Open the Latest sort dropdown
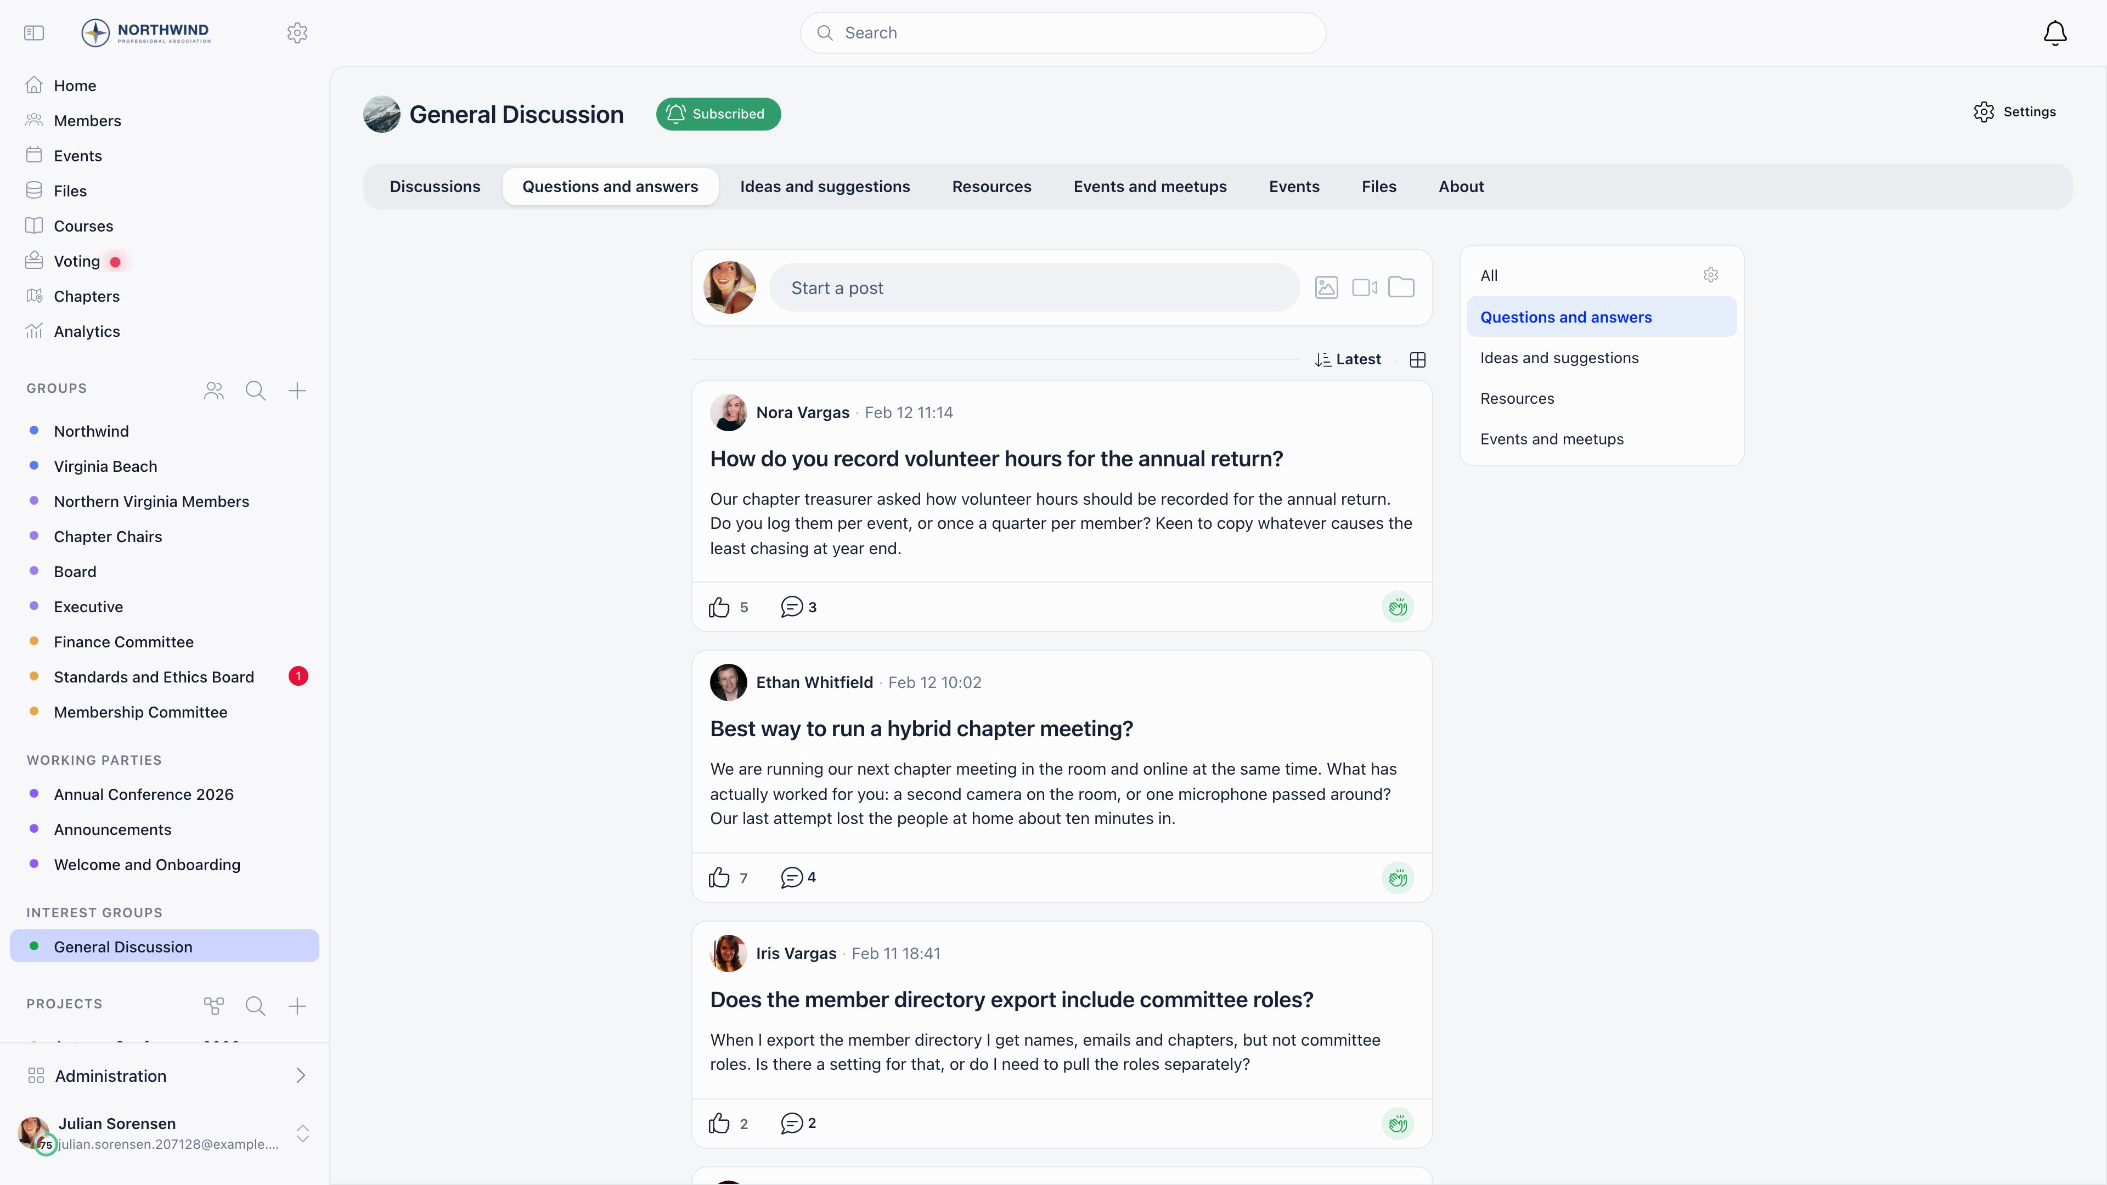Screen dimensions: 2107x1185 coord(1347,360)
